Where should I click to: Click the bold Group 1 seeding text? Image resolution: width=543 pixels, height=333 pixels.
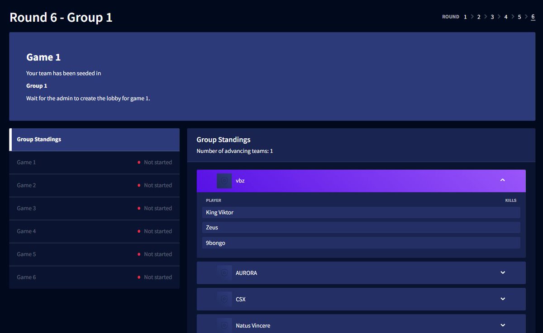(x=37, y=86)
